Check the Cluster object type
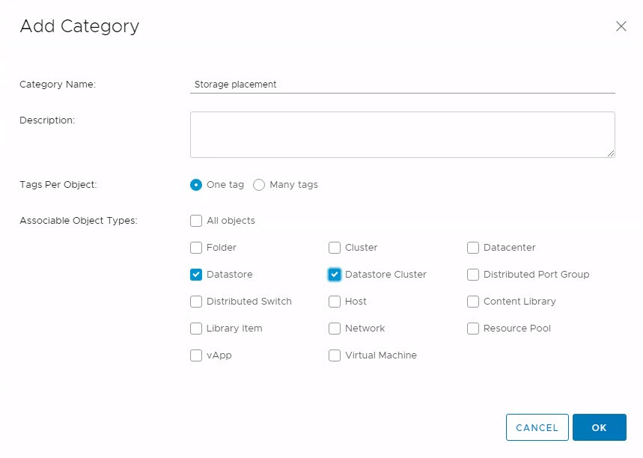 (335, 248)
